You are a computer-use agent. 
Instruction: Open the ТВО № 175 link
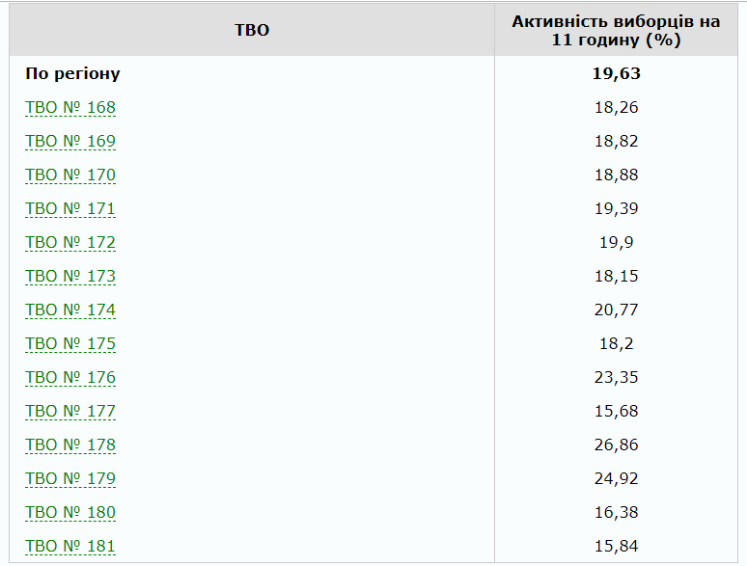tap(70, 344)
